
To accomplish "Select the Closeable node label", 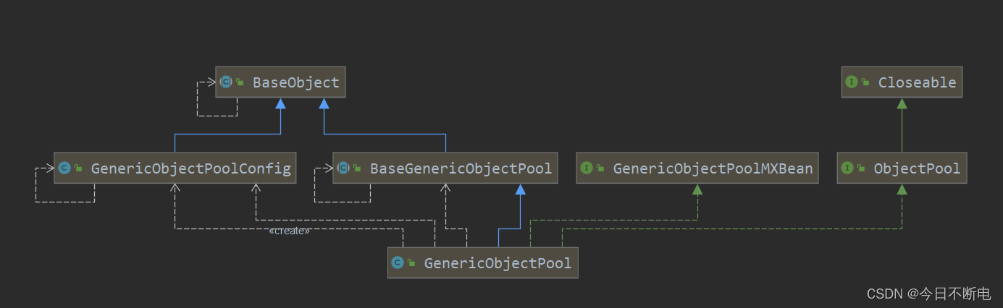I will (917, 82).
